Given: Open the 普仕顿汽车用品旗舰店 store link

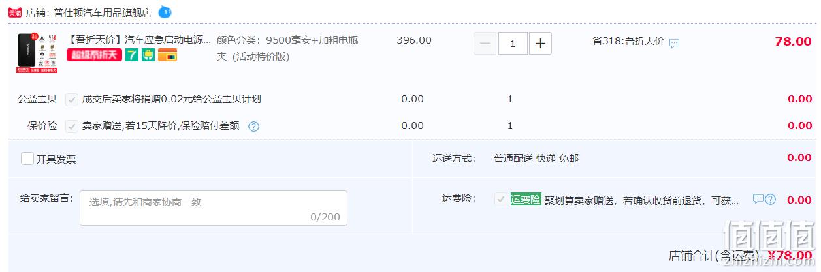Looking at the screenshot, I should point(103,12).
